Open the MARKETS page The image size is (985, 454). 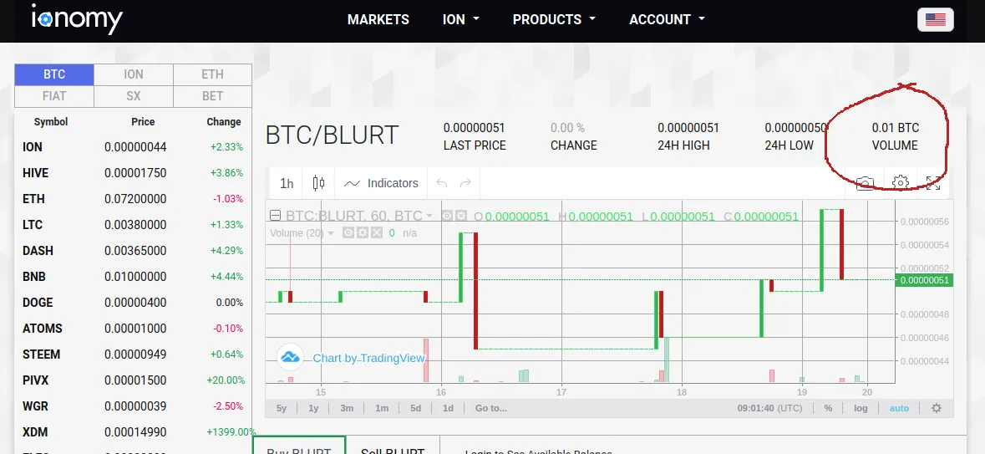point(378,19)
